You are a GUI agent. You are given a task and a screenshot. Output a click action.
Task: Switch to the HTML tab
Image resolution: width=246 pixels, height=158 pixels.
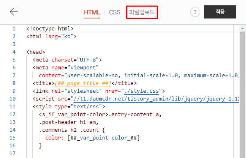92,12
